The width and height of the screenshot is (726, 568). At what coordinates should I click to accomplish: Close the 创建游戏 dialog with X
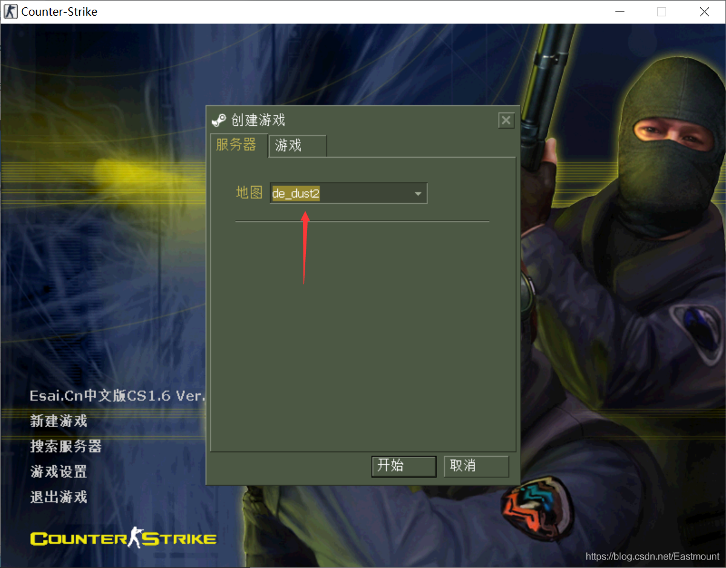(506, 120)
